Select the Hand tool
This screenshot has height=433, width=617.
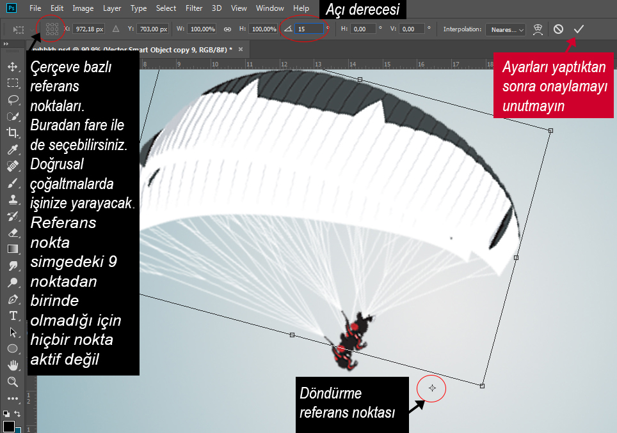(13, 365)
